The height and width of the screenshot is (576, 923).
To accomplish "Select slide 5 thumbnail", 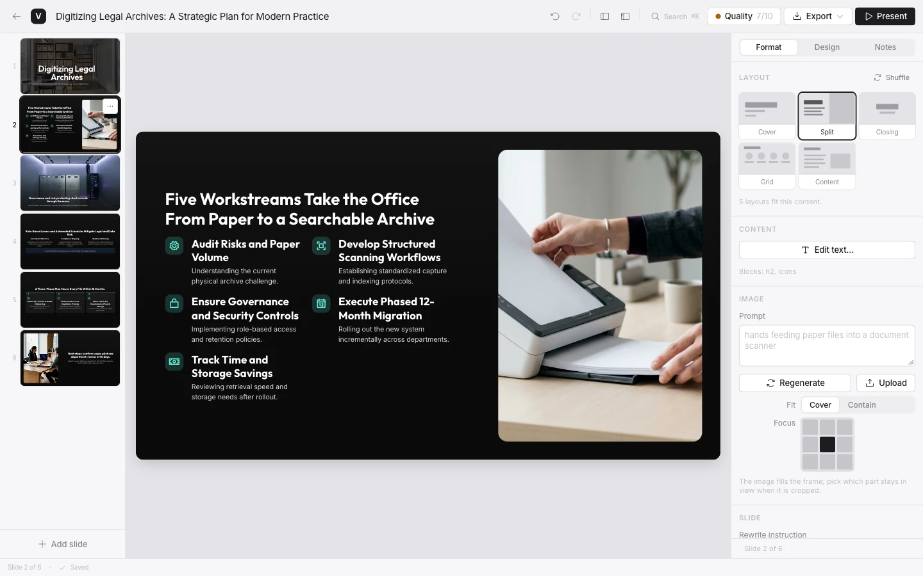I will 71,300.
